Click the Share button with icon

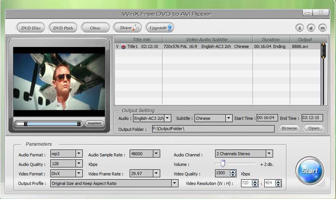pyautogui.click(x=128, y=28)
